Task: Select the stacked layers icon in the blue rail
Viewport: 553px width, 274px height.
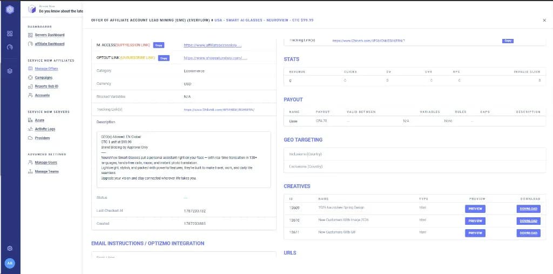Action: coord(10,71)
